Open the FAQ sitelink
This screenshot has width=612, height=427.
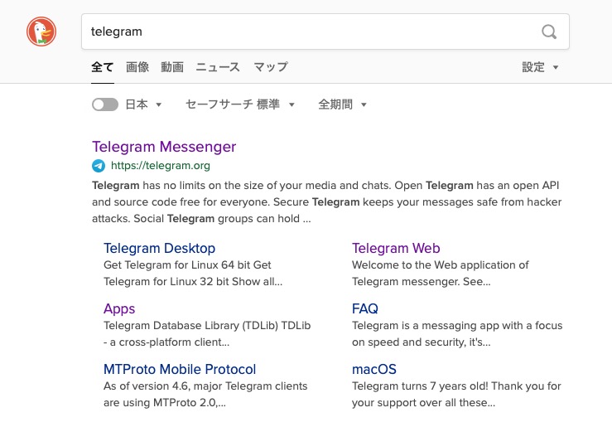click(365, 309)
